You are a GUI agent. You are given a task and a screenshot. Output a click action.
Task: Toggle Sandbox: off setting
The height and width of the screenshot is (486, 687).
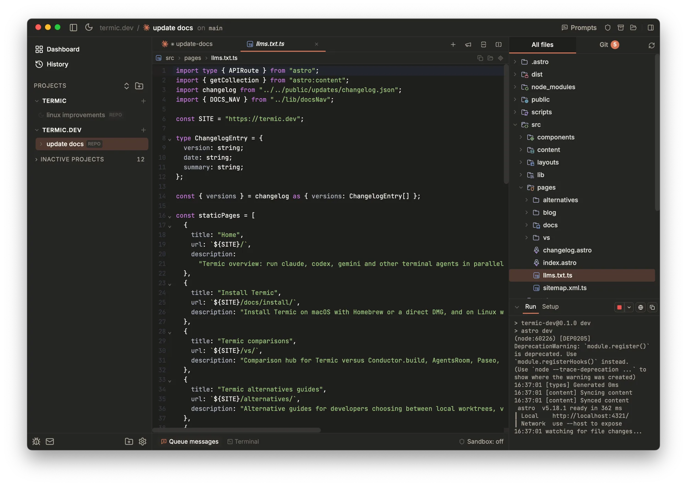tap(481, 441)
